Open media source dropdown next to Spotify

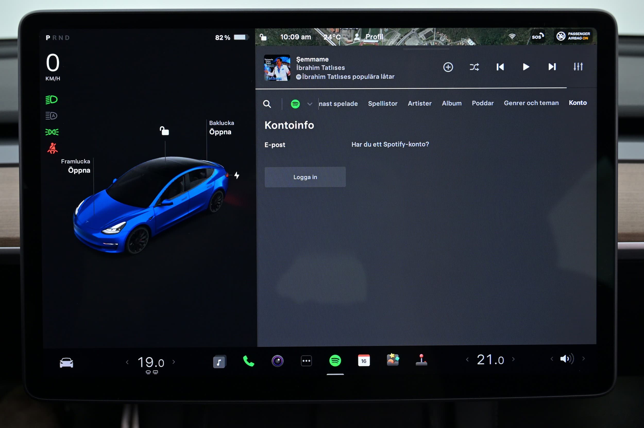310,104
